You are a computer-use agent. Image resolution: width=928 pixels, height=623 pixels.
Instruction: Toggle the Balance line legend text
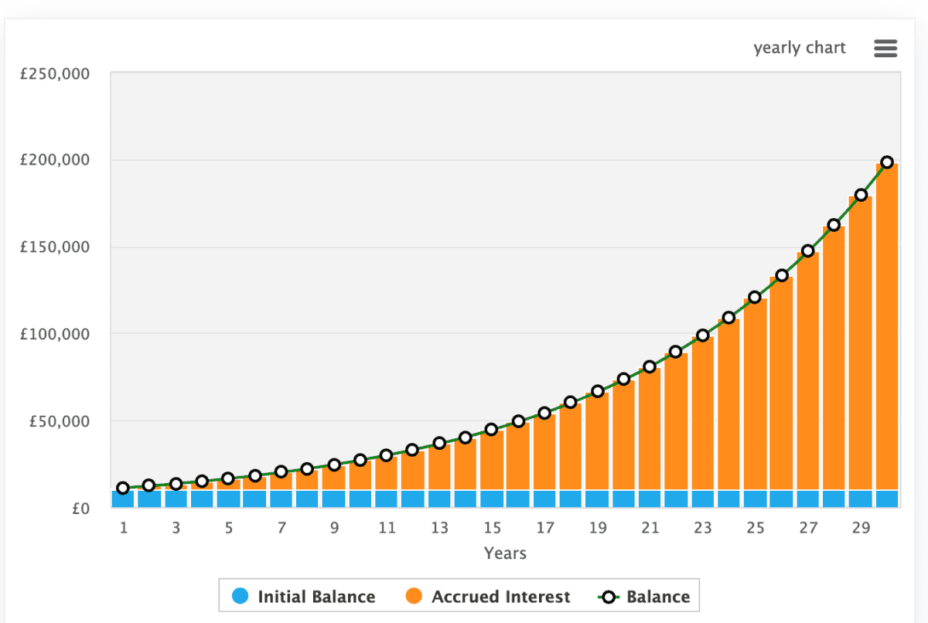pos(657,597)
